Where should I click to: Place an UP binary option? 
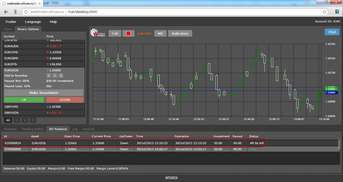click(x=24, y=100)
